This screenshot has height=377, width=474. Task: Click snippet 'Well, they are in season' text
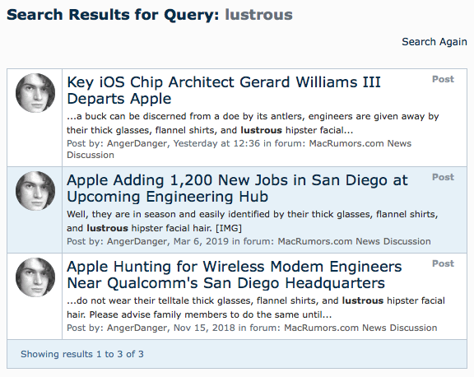(253, 221)
